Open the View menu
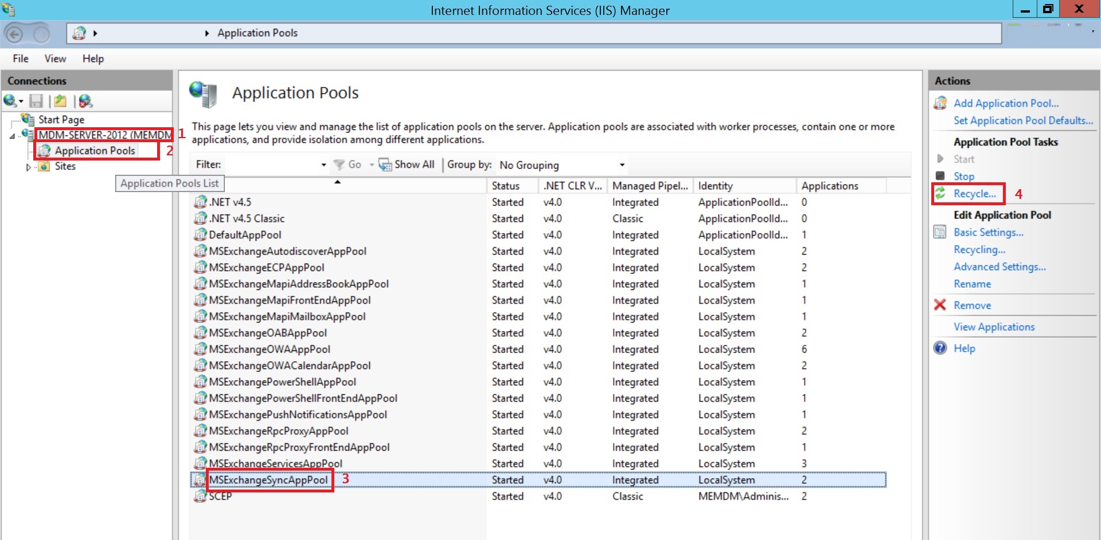This screenshot has width=1101, height=540. tap(56, 58)
